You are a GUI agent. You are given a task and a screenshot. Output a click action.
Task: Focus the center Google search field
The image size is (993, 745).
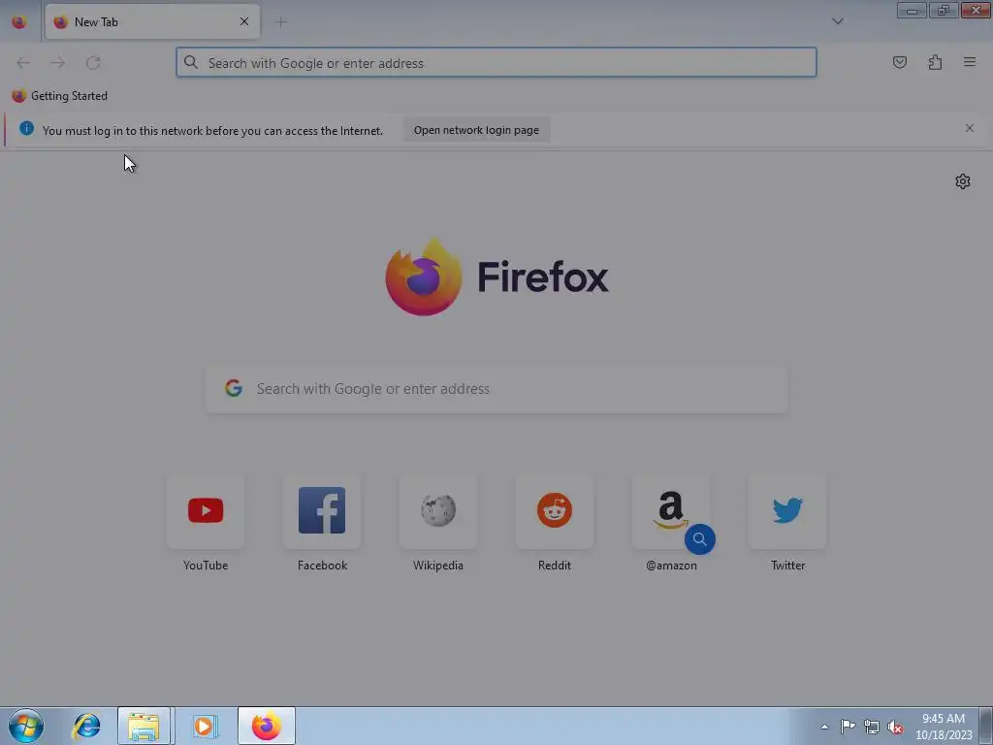coord(496,389)
